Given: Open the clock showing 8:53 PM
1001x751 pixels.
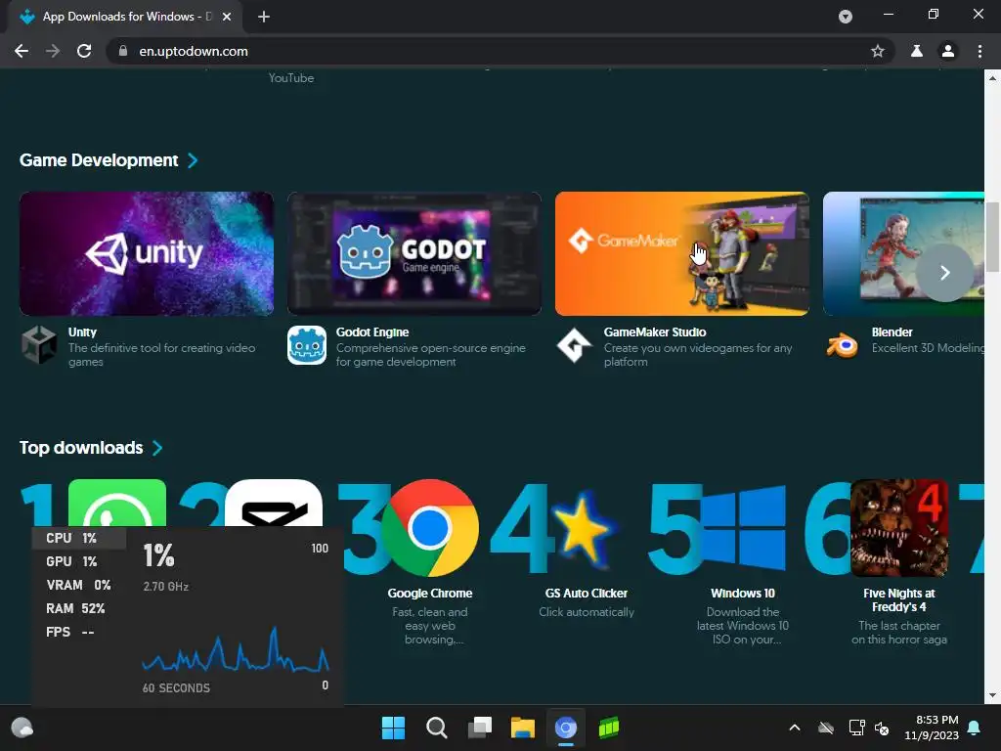Looking at the screenshot, I should click(932, 728).
